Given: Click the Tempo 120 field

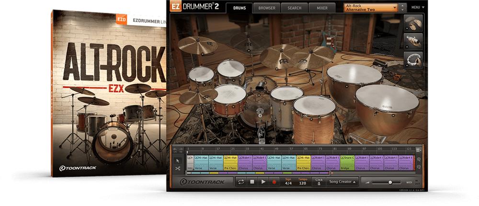Looking at the screenshot, I should point(302,182).
